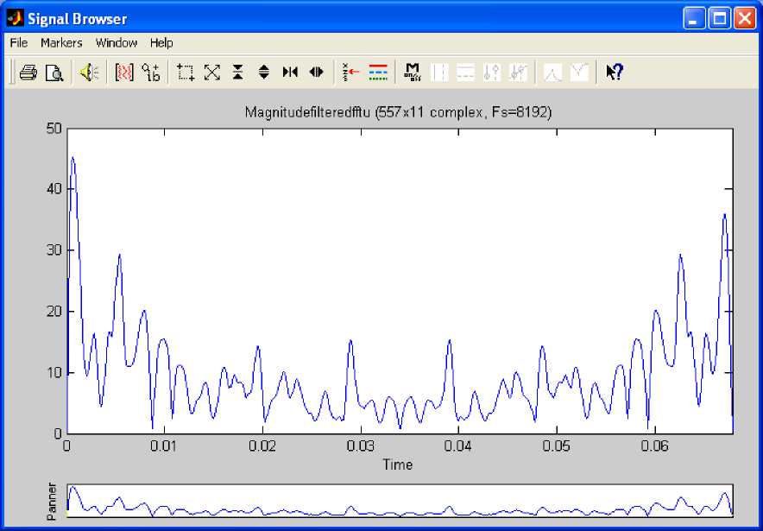Open Line Properties colored-lines icon
Screen dimensions: 763x531
pyautogui.click(x=378, y=73)
